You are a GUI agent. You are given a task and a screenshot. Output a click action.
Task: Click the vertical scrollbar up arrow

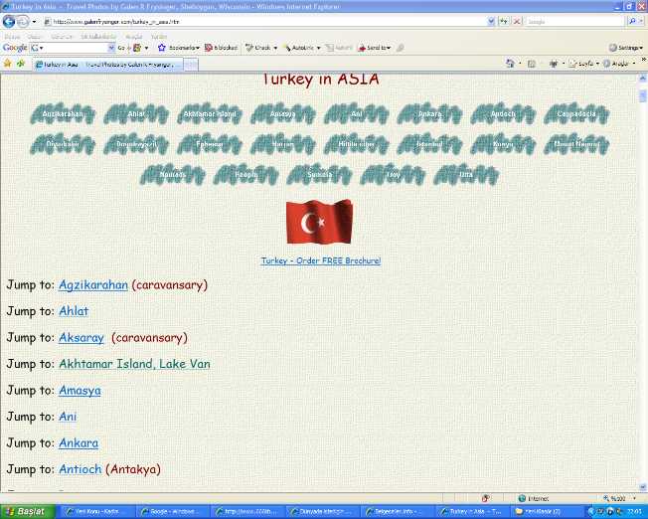tap(643, 78)
